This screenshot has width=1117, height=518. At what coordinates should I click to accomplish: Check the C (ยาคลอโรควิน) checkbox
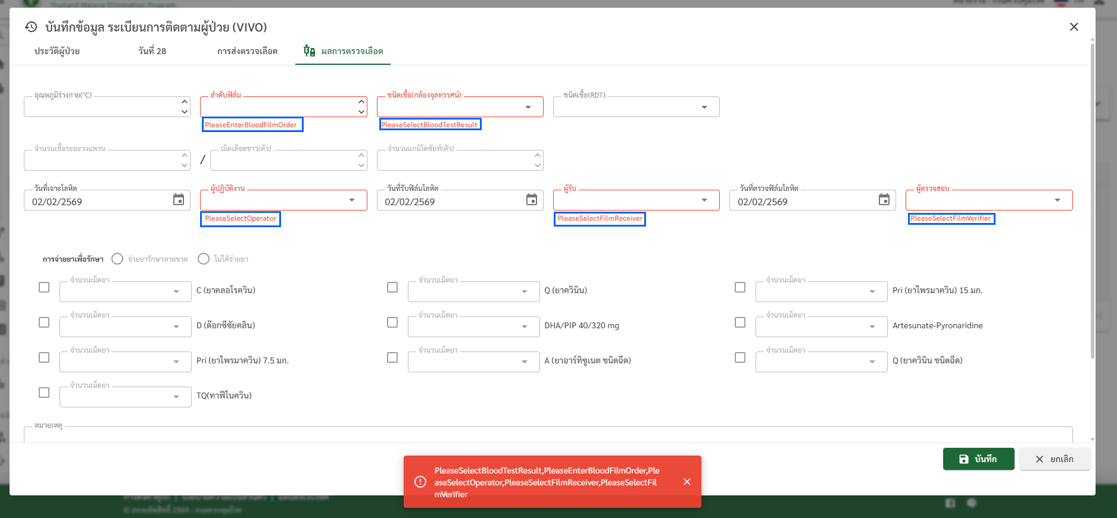click(x=44, y=287)
